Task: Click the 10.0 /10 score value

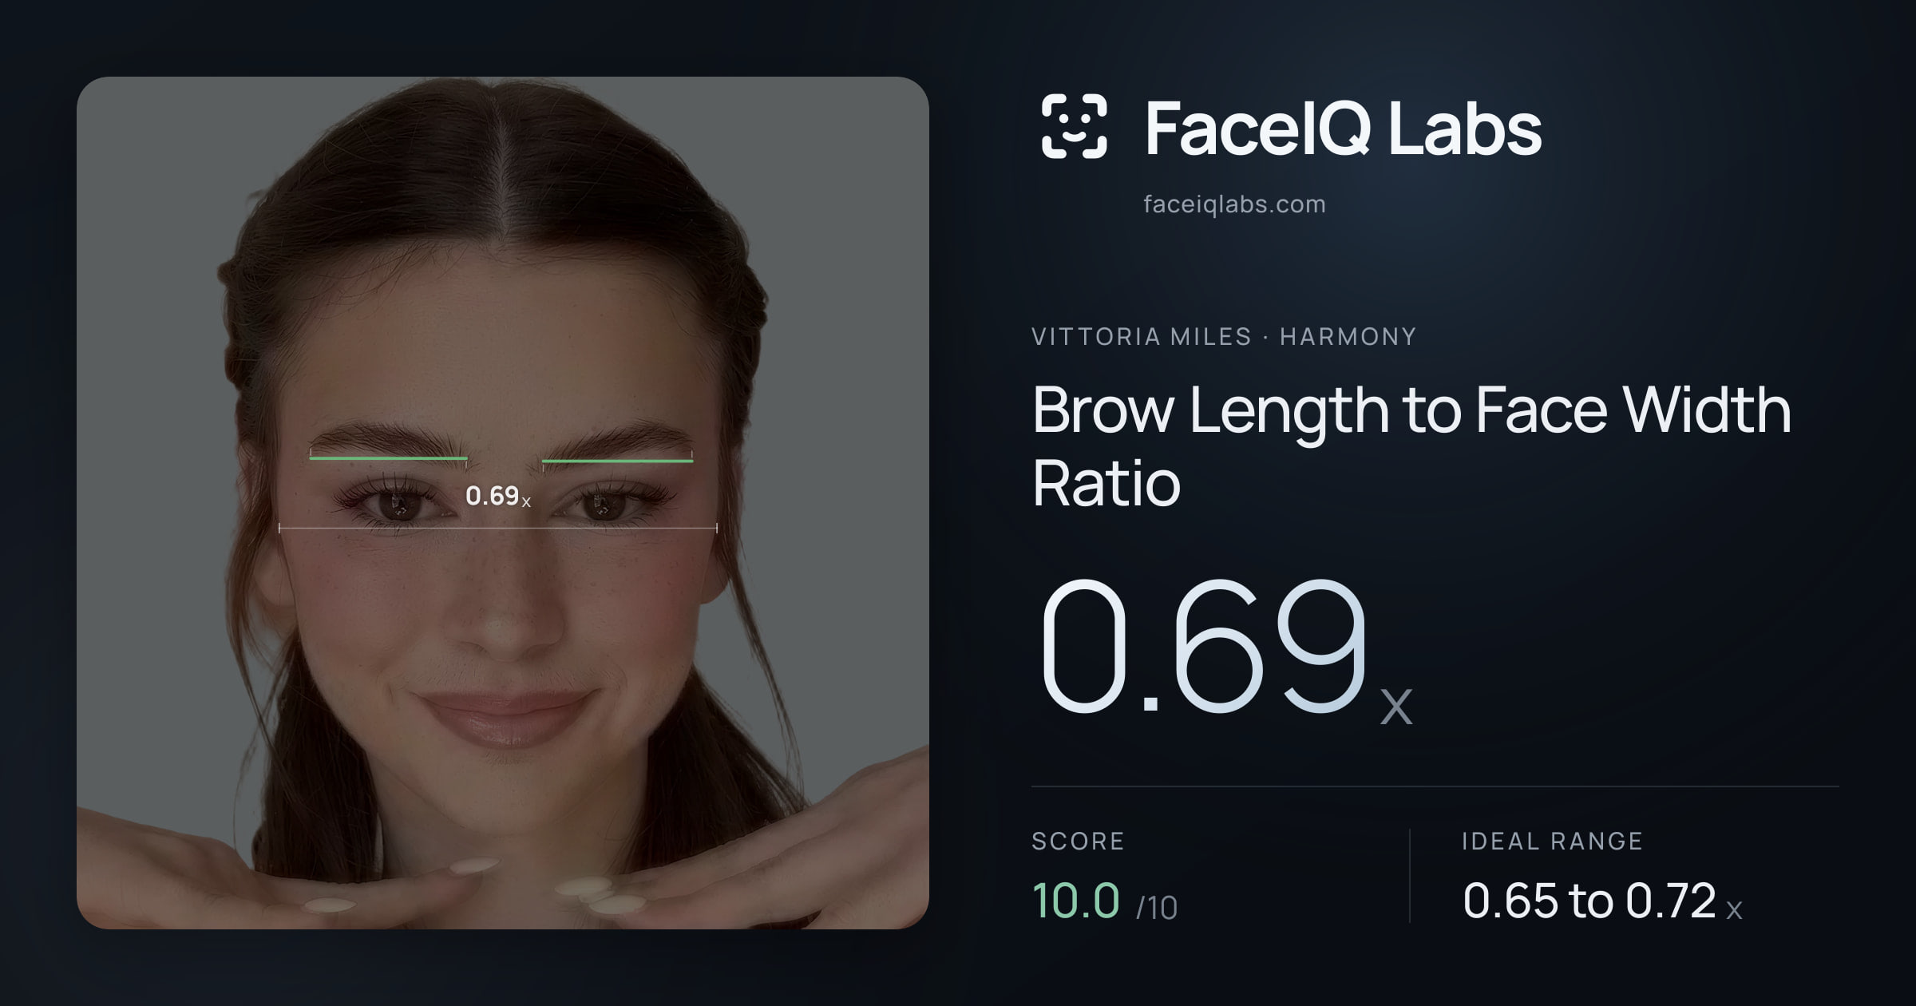Action: click(1104, 901)
